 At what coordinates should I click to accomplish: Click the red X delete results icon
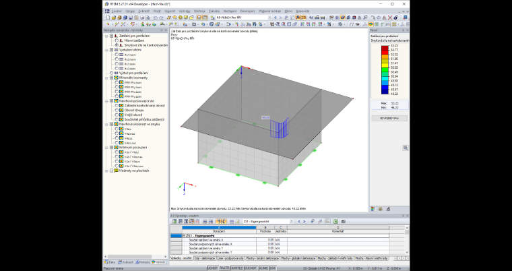[x=390, y=18]
